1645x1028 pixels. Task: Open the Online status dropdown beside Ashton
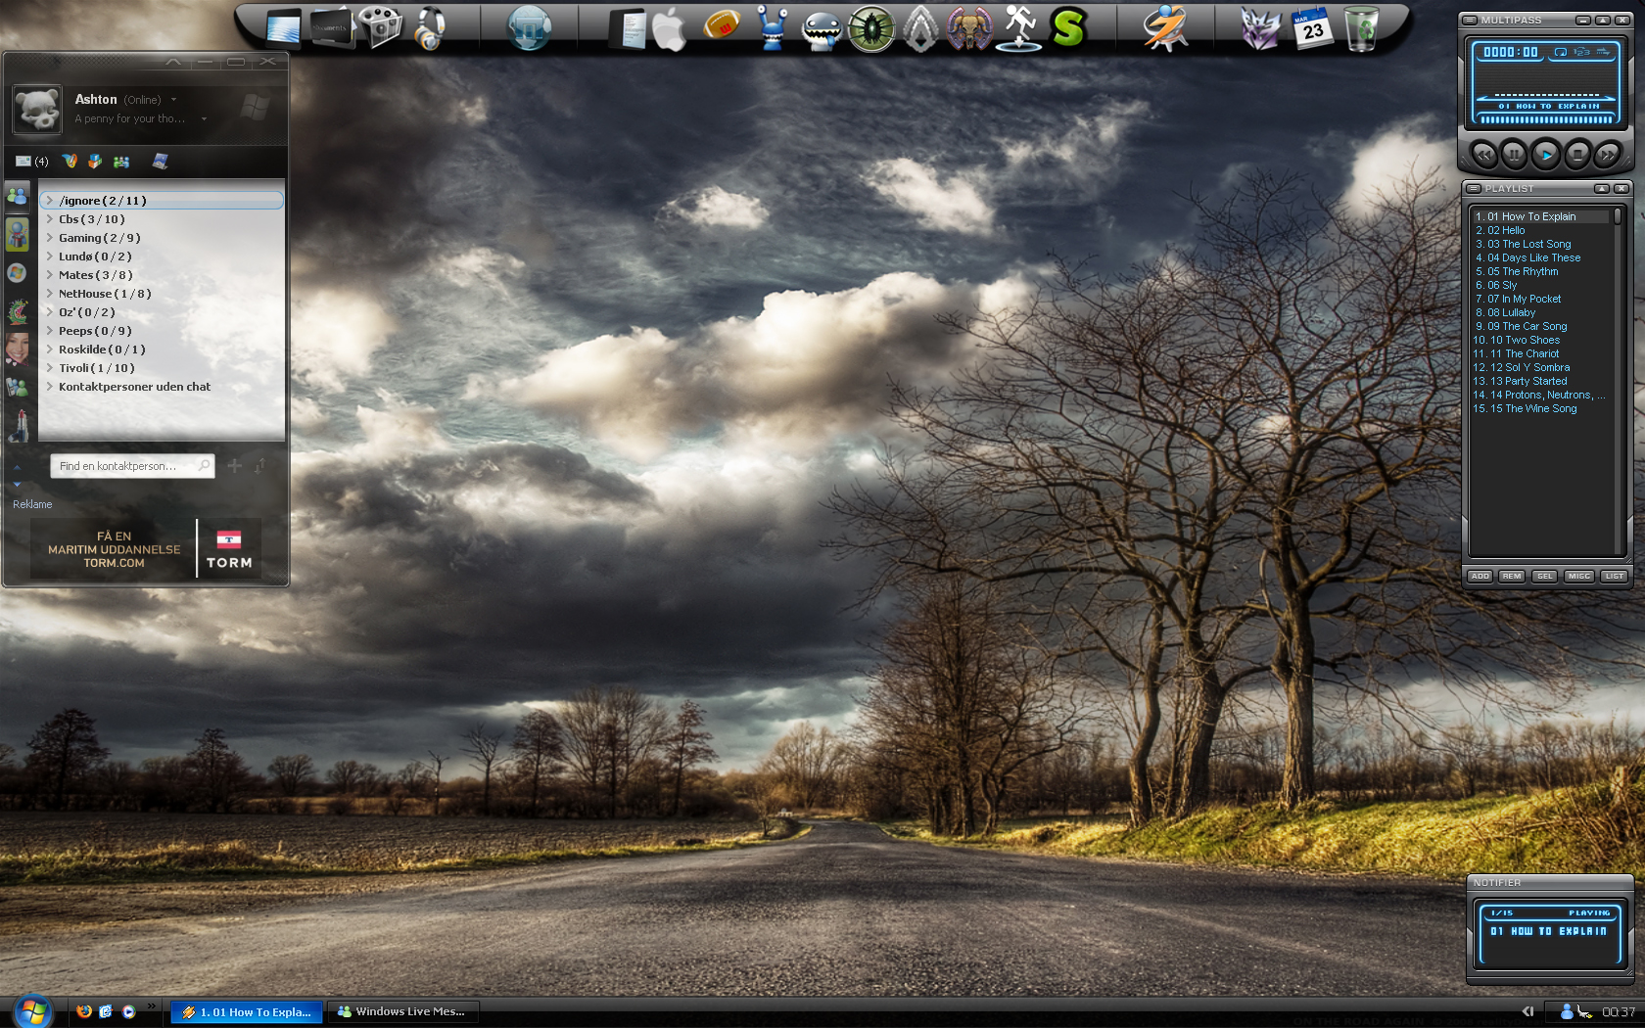pos(174,100)
